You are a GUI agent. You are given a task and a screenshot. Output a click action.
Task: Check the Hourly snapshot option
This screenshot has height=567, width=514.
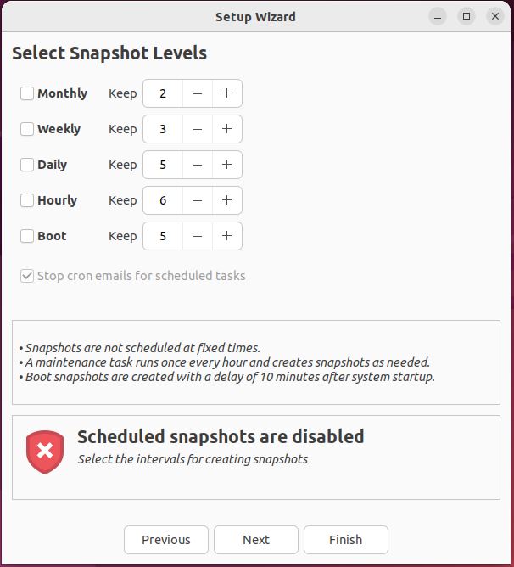tap(27, 200)
